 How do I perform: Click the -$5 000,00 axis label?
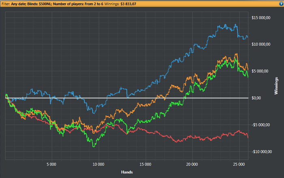coord(260,125)
